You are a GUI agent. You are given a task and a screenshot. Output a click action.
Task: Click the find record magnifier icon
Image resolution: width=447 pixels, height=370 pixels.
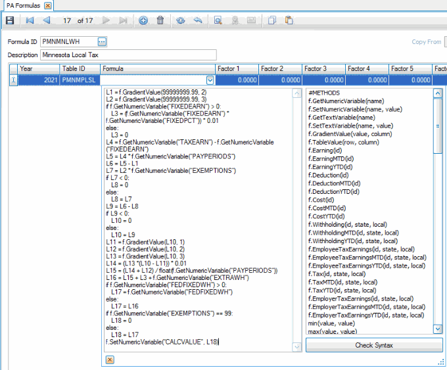[x=218, y=20]
